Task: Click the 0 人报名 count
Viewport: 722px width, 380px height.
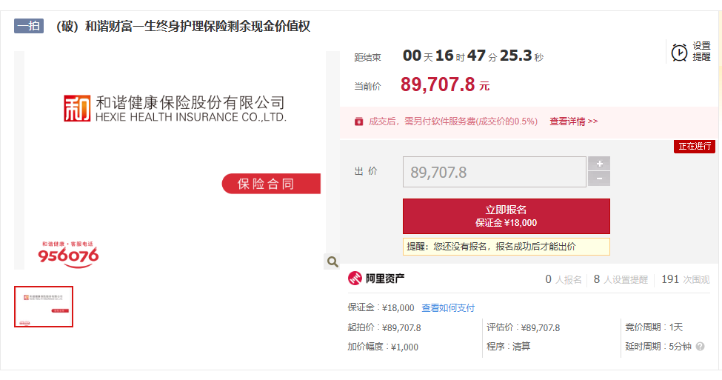Action: point(563,279)
